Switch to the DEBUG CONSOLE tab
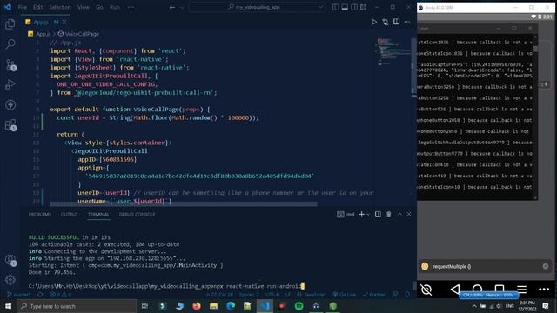Screen dimensions: 557x313 coord(138,215)
